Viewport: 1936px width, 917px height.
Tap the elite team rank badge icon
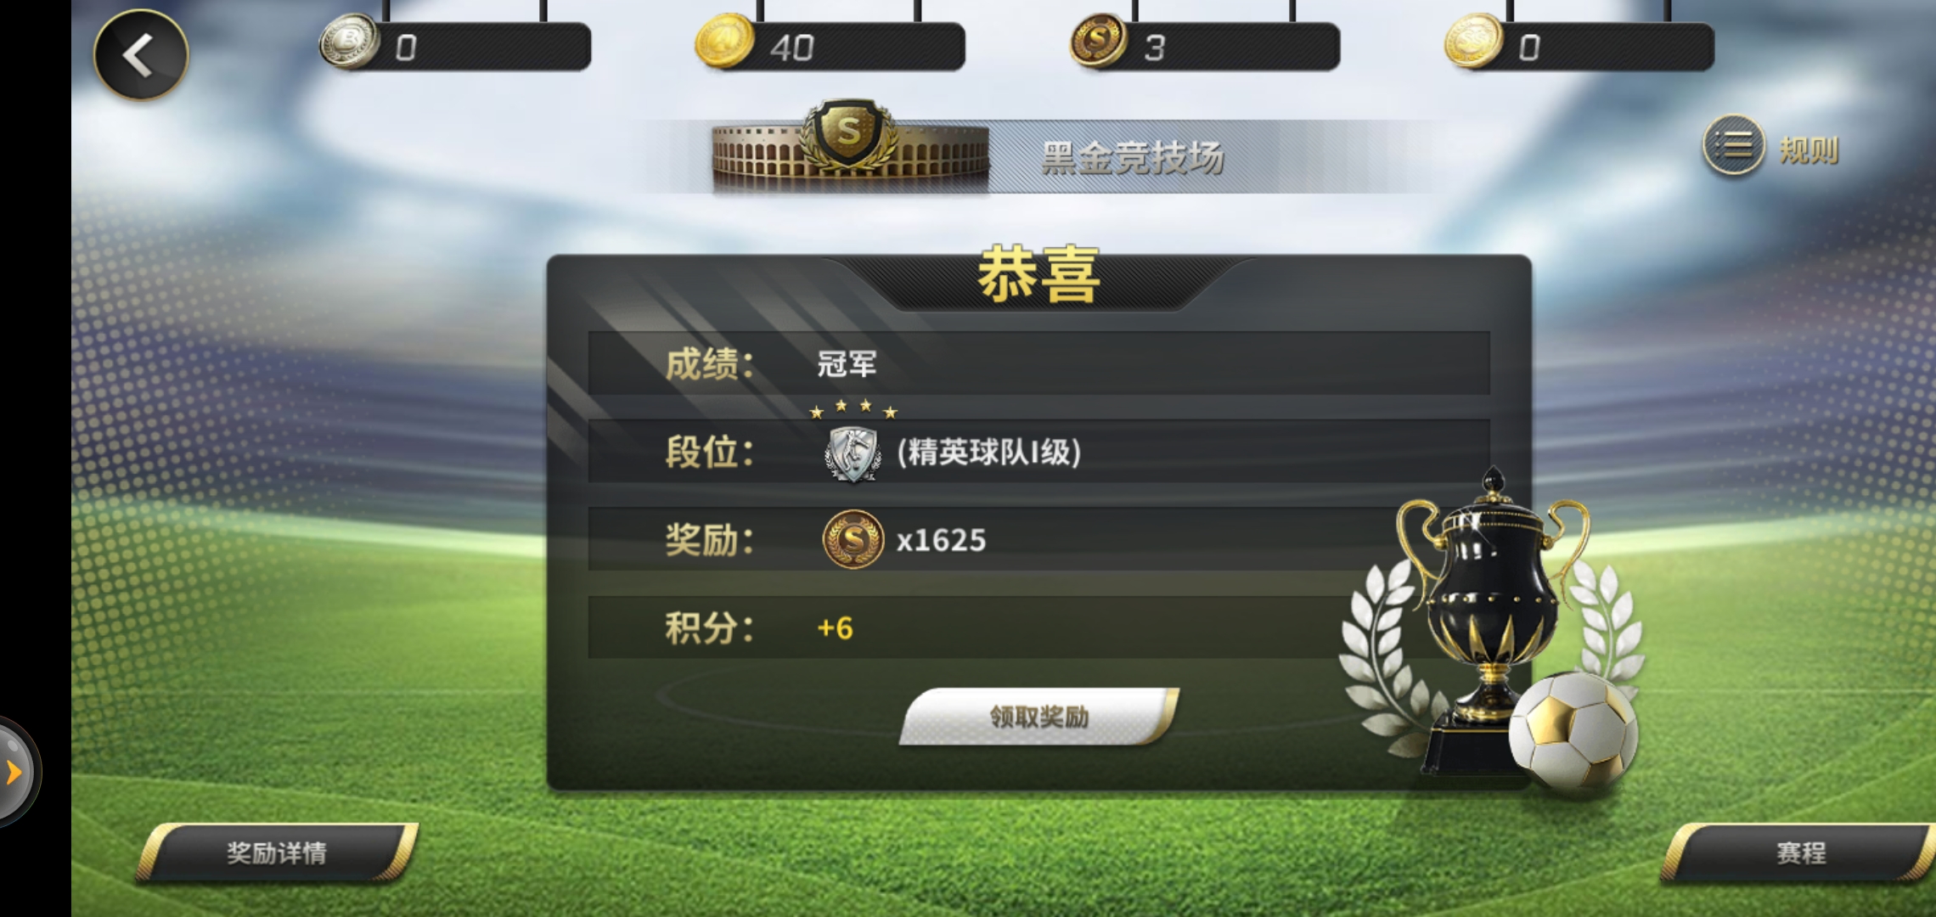[853, 453]
